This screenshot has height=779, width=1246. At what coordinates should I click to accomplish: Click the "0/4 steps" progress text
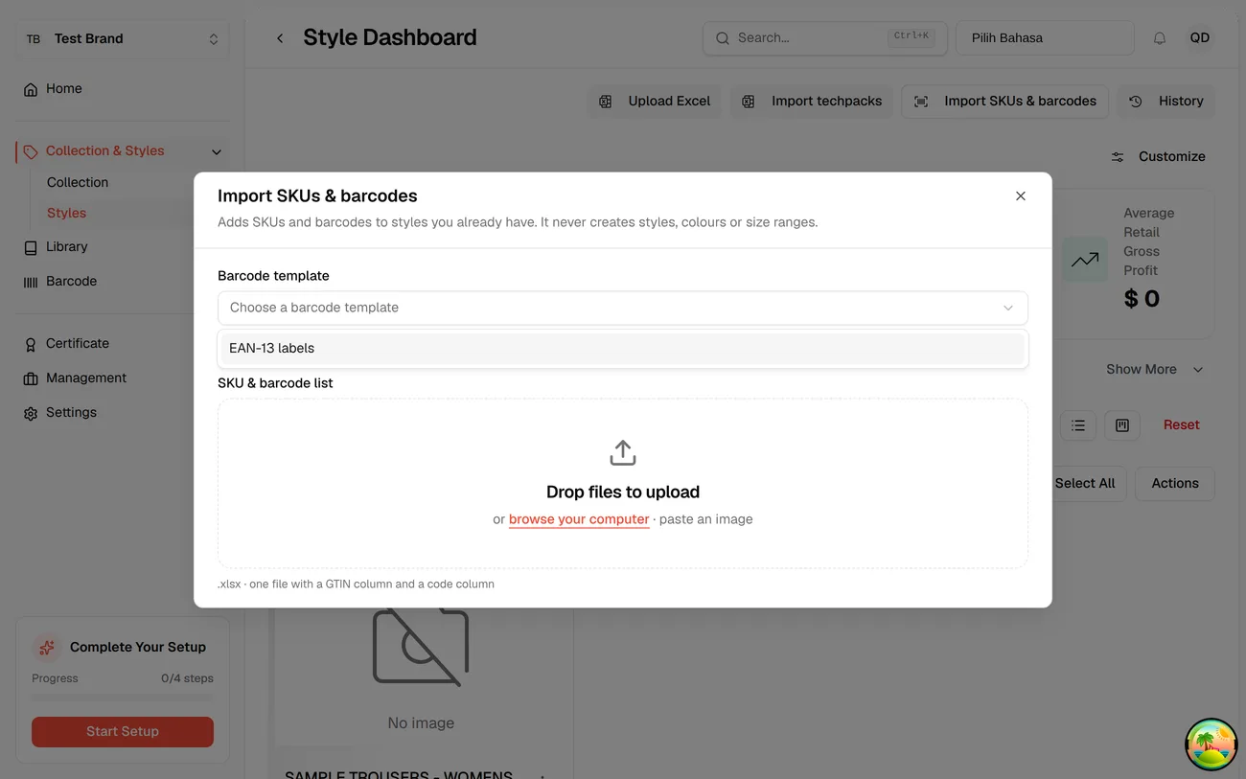(x=188, y=678)
